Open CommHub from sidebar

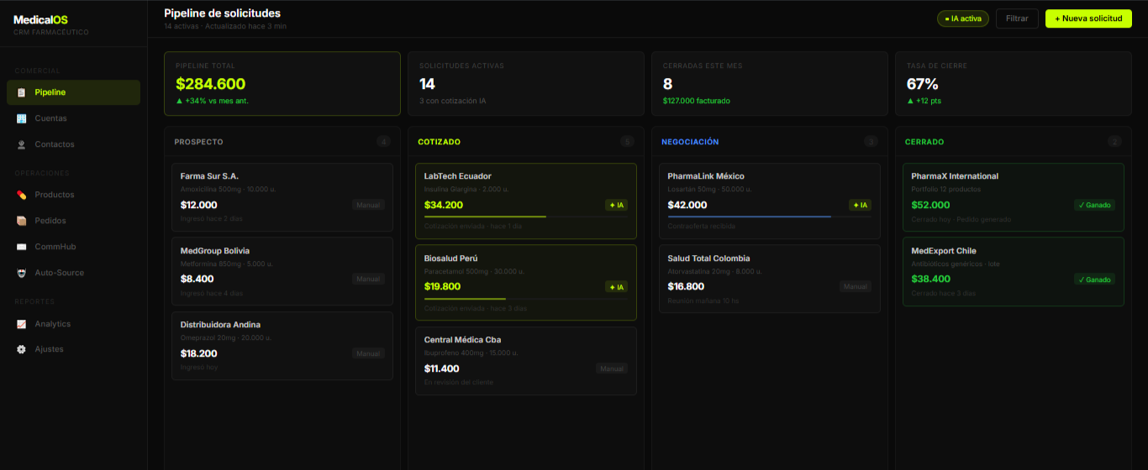[73, 247]
